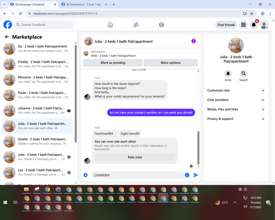Reload the page in Chrome

20,14
